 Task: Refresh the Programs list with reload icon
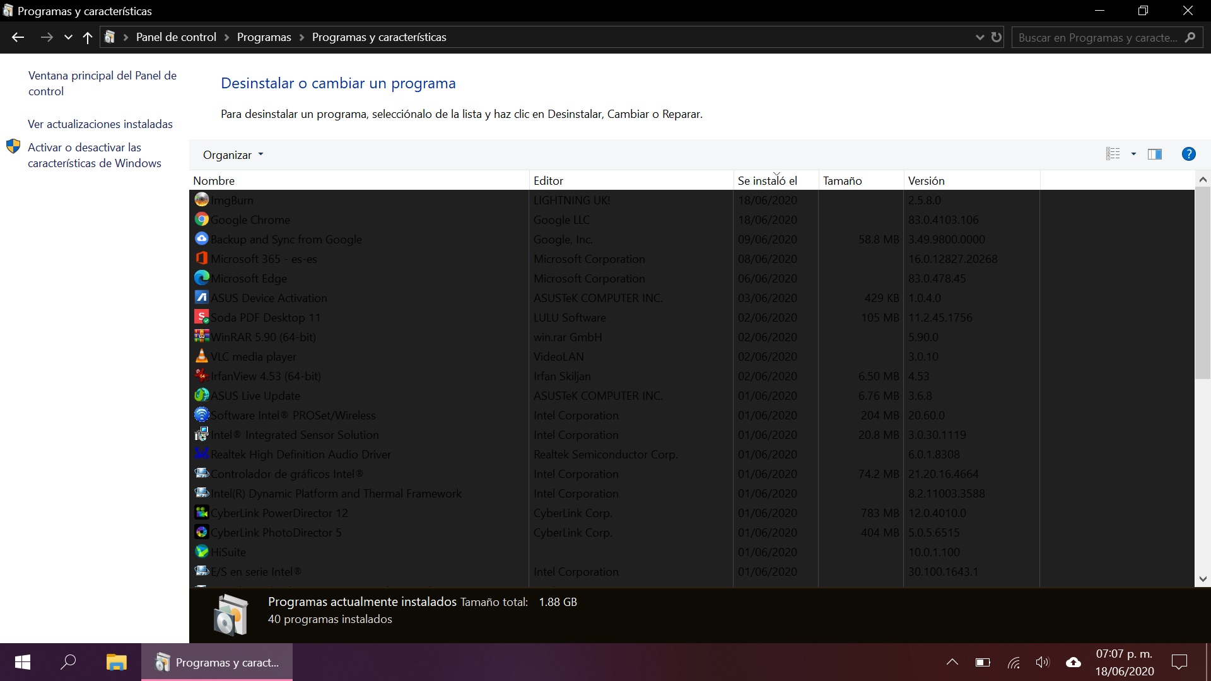click(997, 37)
